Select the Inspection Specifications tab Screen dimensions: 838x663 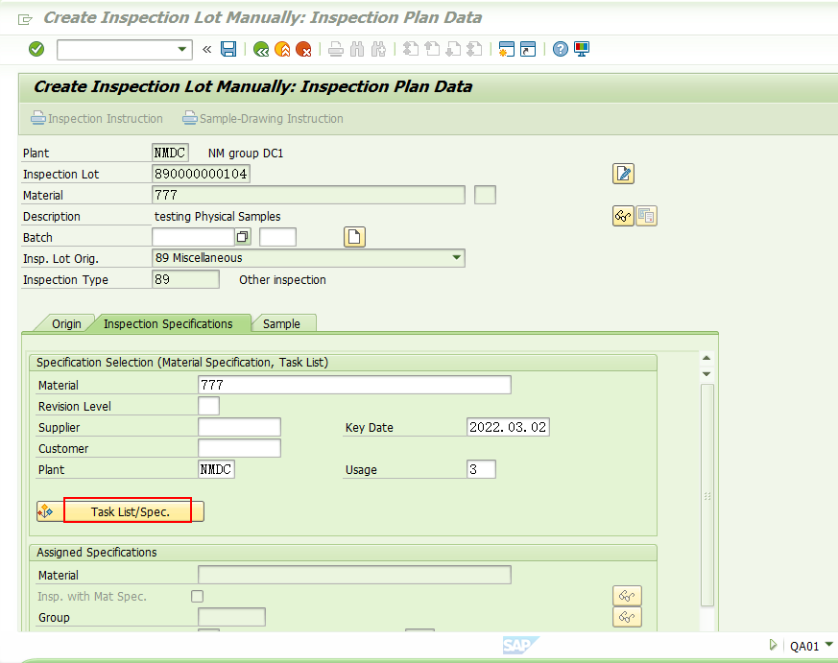click(168, 323)
